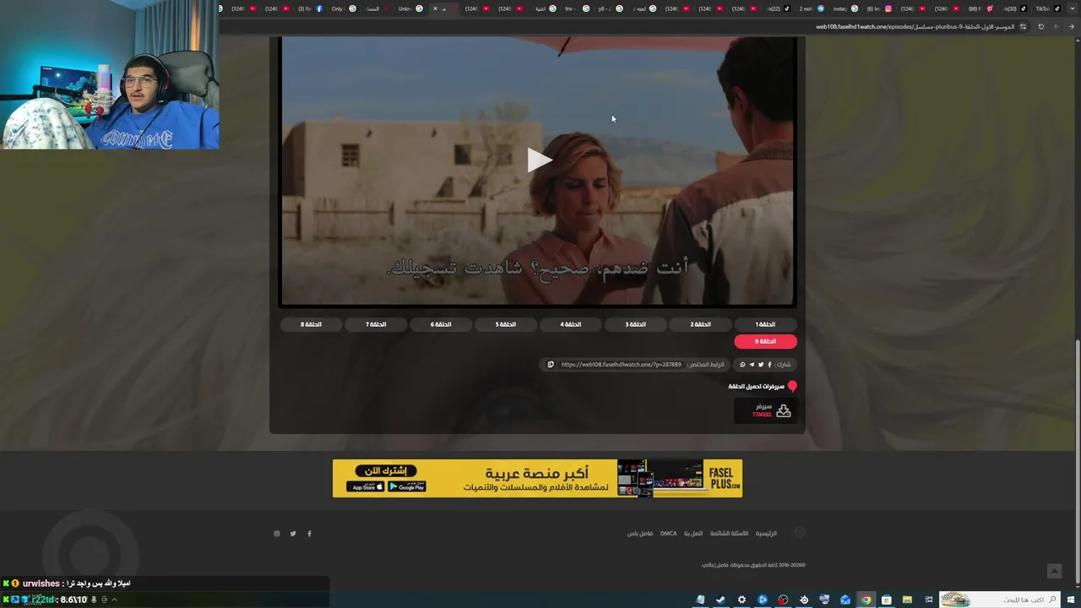Switch to Chrome on the taskbar

866,600
